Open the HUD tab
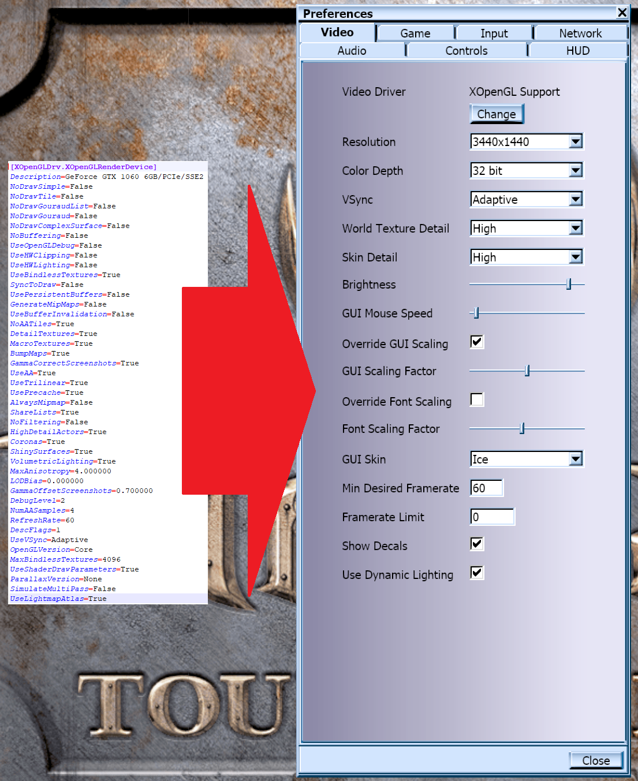 (577, 51)
